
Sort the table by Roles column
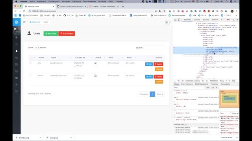tap(129, 58)
